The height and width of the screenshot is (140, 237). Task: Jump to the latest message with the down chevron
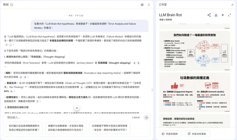(x=77, y=108)
